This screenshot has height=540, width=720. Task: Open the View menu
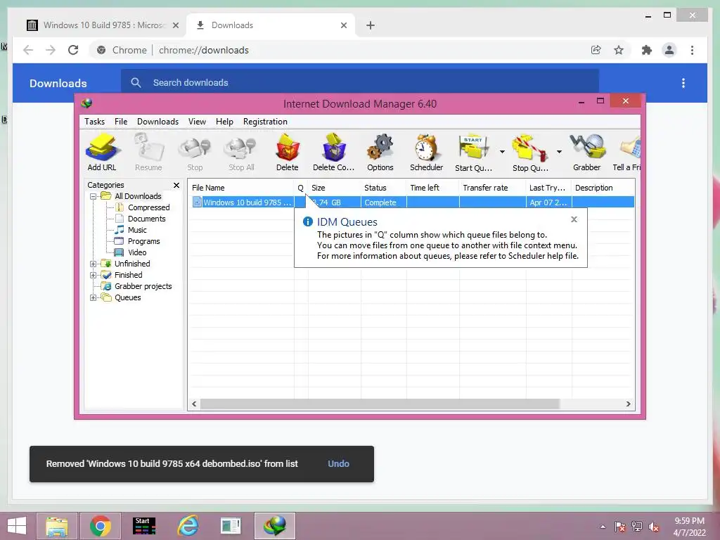197,122
